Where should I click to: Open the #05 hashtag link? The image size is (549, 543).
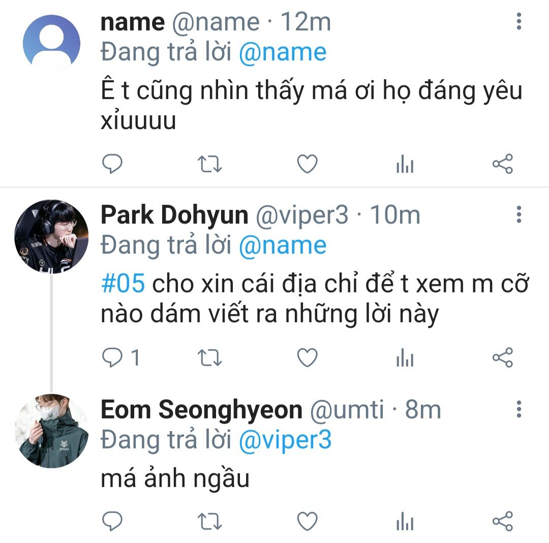point(123,285)
